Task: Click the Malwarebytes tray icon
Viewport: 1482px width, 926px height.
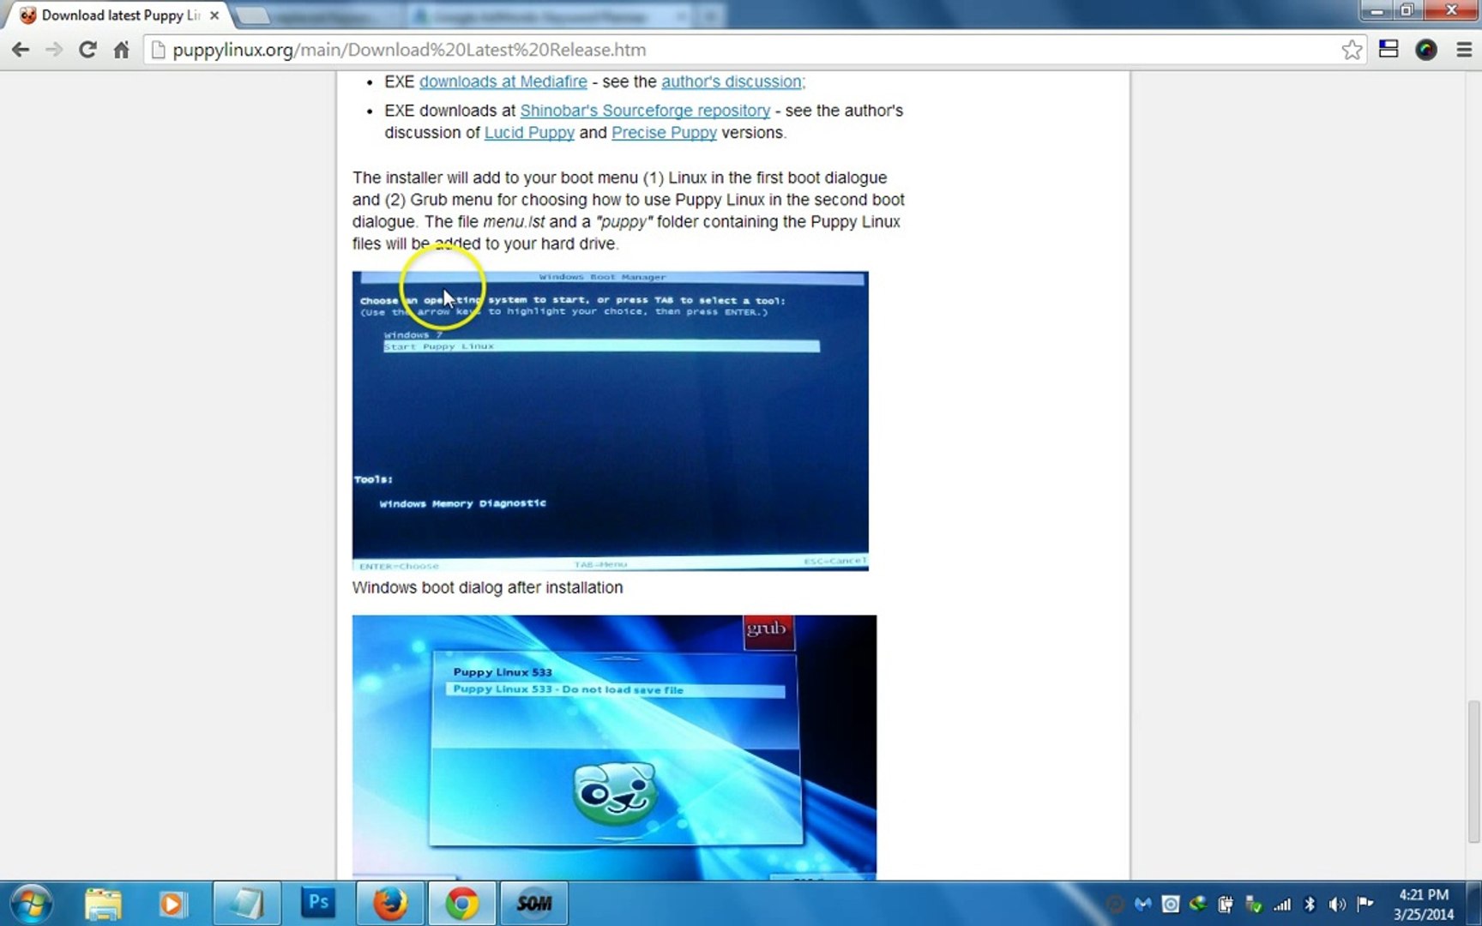Action: 1142,904
